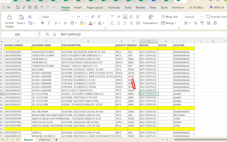Click the Cut scissors icon
Viewport: 227px width, 142px height.
(x=30, y=17)
